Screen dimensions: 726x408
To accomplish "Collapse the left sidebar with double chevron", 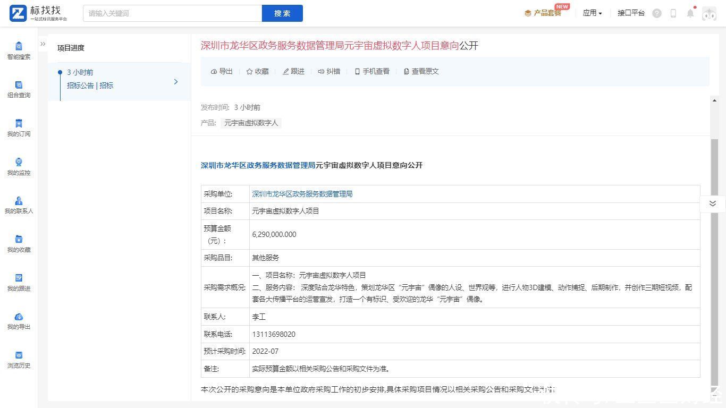I will tap(43, 44).
